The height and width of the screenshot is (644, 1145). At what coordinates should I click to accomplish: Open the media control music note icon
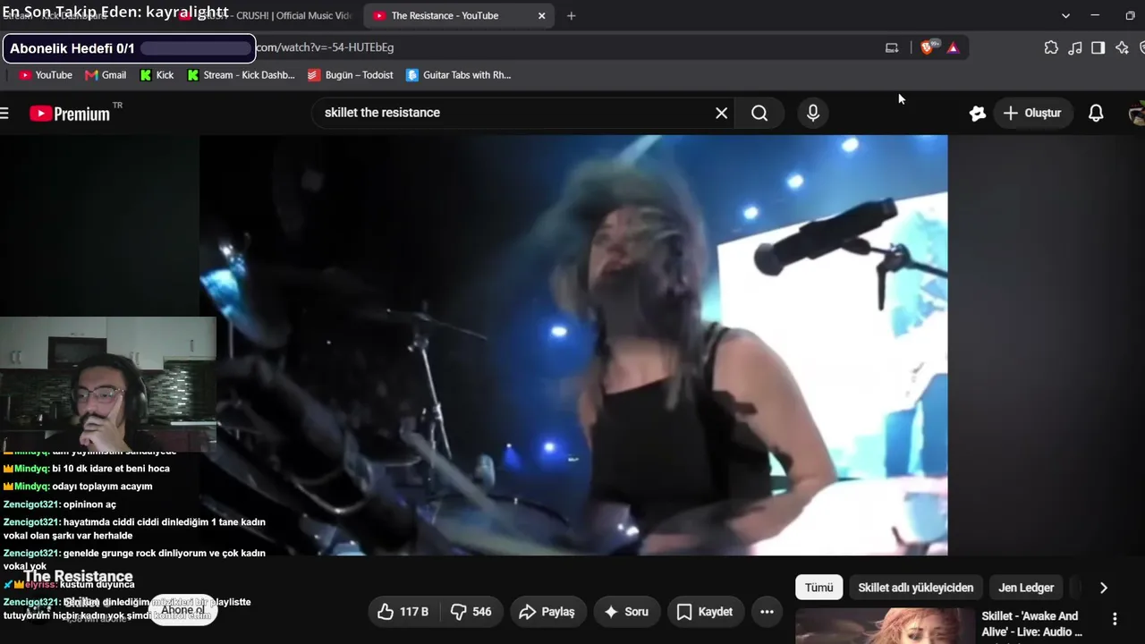tap(1075, 47)
